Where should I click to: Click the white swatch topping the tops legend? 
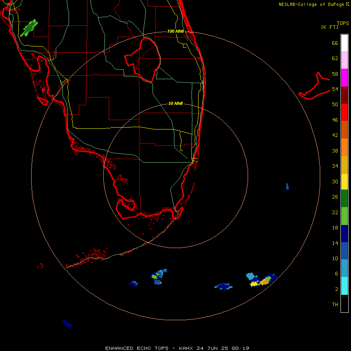(344, 43)
